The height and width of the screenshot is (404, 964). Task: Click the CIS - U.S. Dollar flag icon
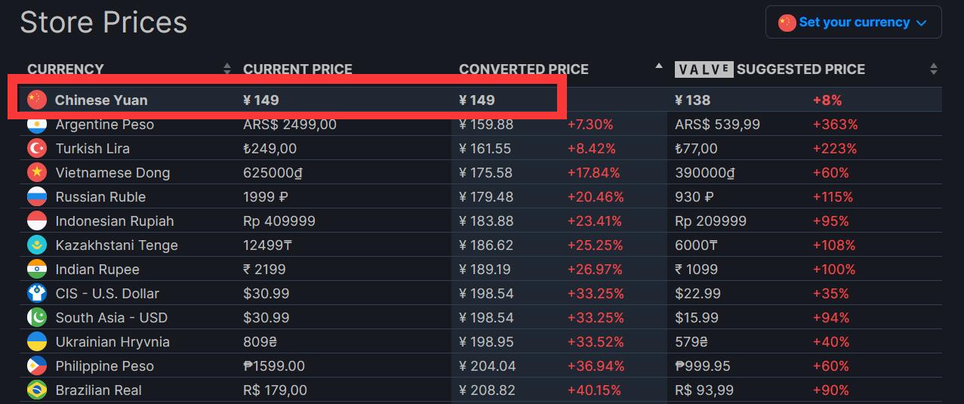tap(37, 294)
